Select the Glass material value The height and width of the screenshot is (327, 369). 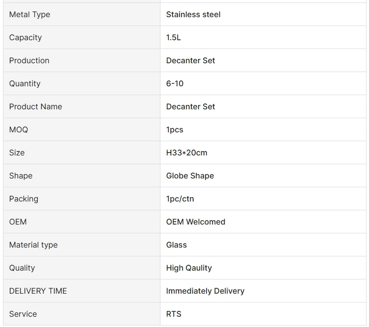pyautogui.click(x=176, y=245)
